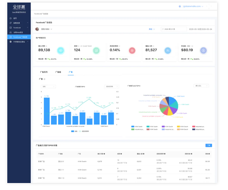Click the Facebook sidebar menu icon
Viewport: 228px width, 190px height.
10,28
